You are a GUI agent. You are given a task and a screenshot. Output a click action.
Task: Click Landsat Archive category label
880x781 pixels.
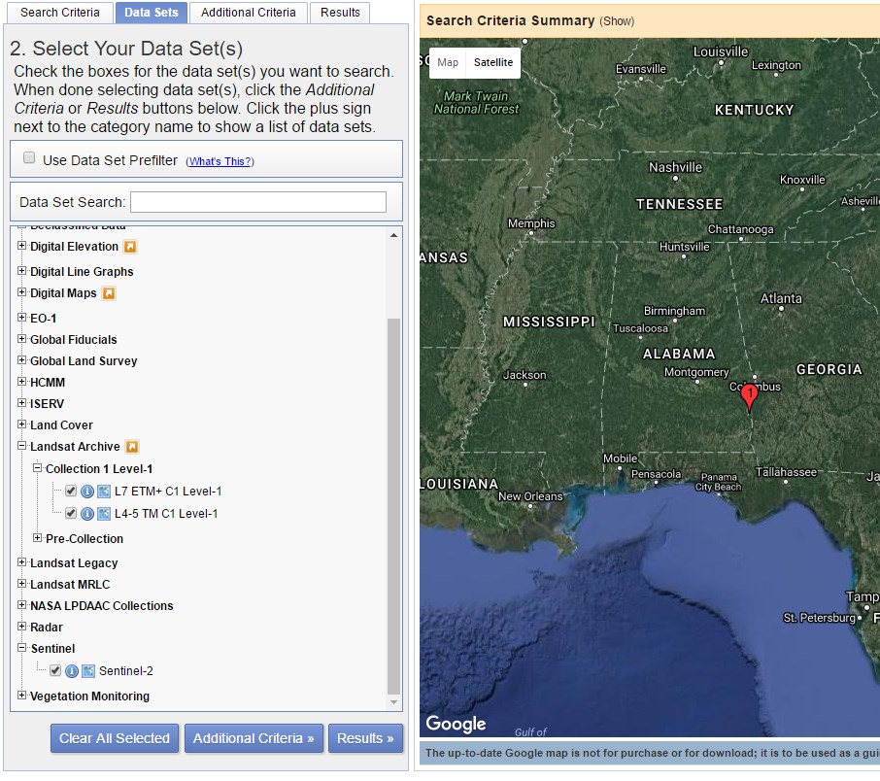[x=75, y=447]
